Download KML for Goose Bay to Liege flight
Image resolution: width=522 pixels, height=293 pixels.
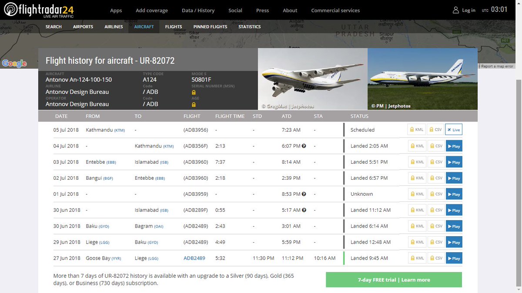416,258
